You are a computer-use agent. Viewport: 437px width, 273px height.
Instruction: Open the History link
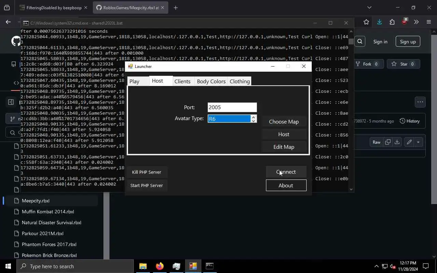[x=409, y=121]
